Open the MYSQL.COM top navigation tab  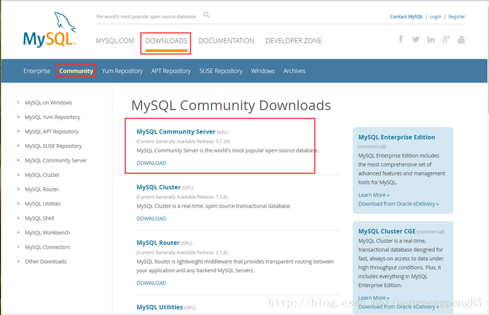pos(115,41)
